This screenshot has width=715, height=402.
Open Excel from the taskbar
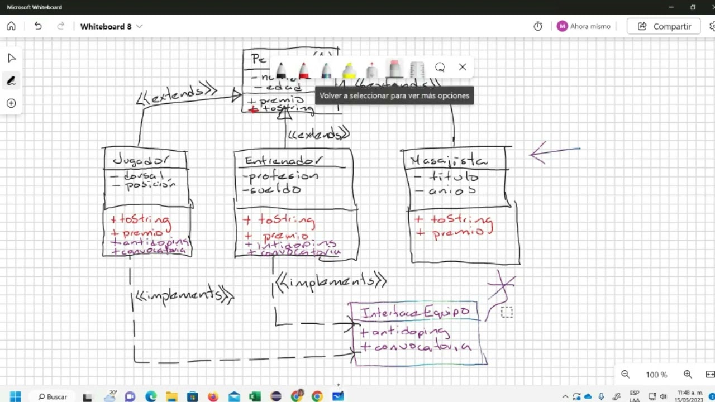pyautogui.click(x=255, y=396)
